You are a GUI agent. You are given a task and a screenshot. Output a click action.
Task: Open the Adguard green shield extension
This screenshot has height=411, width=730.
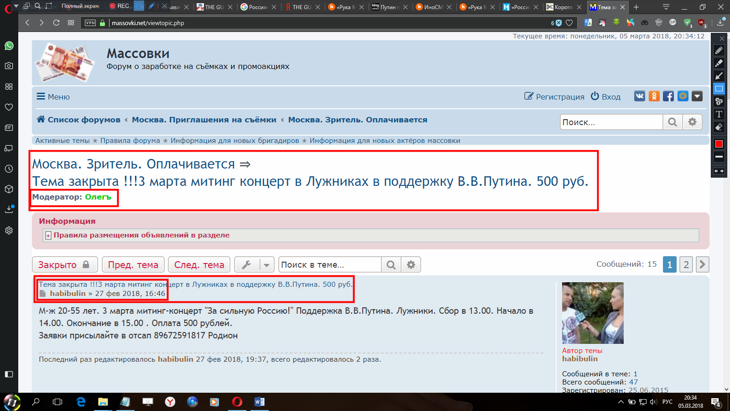pyautogui.click(x=688, y=22)
